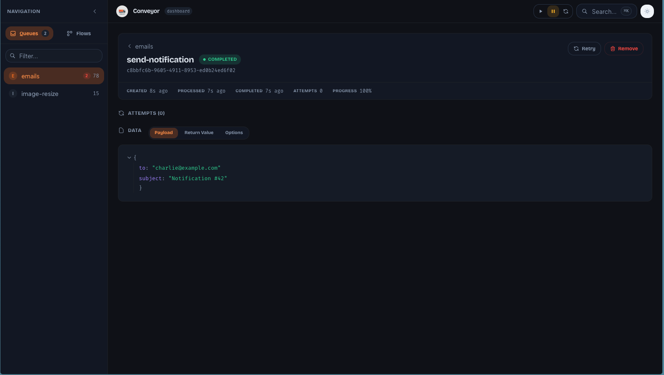The height and width of the screenshot is (375, 664).
Task: Retry the send-notification job
Action: coord(584,49)
